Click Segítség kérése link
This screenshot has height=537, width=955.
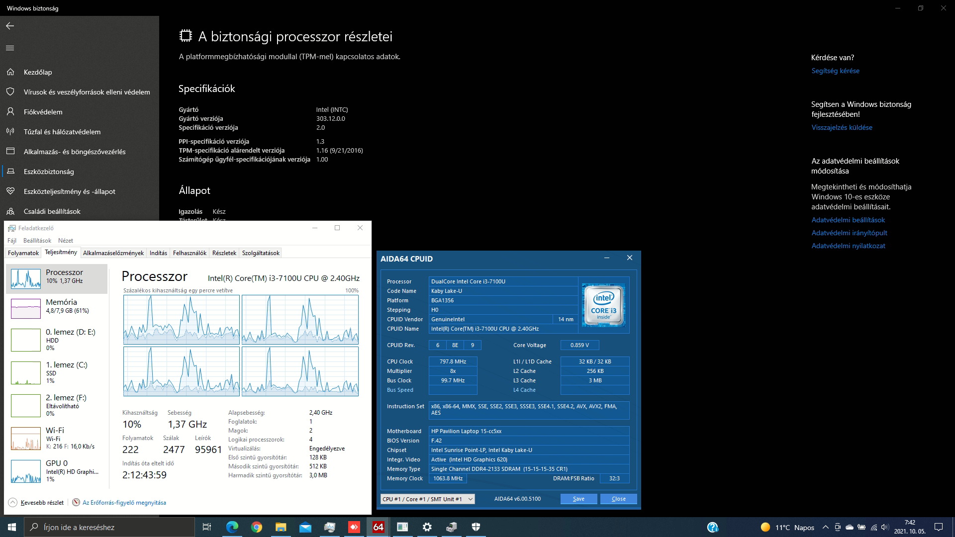coord(835,71)
